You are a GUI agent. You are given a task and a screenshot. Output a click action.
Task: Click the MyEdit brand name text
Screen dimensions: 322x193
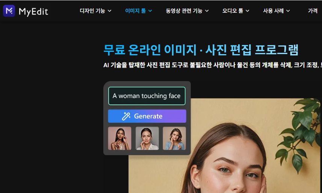[33, 12]
